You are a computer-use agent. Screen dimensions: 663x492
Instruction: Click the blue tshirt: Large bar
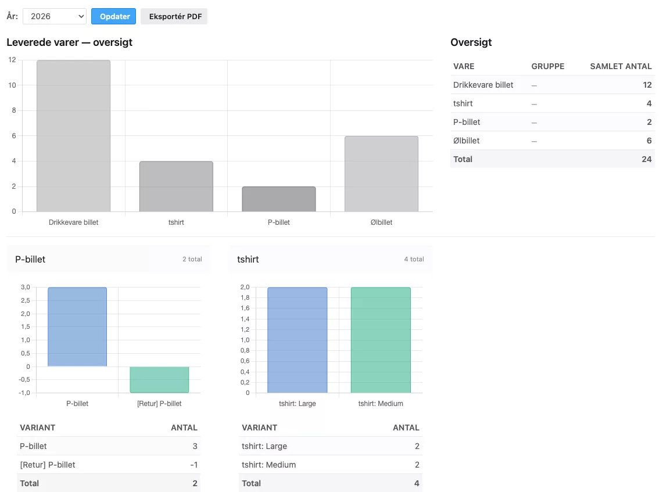298,340
